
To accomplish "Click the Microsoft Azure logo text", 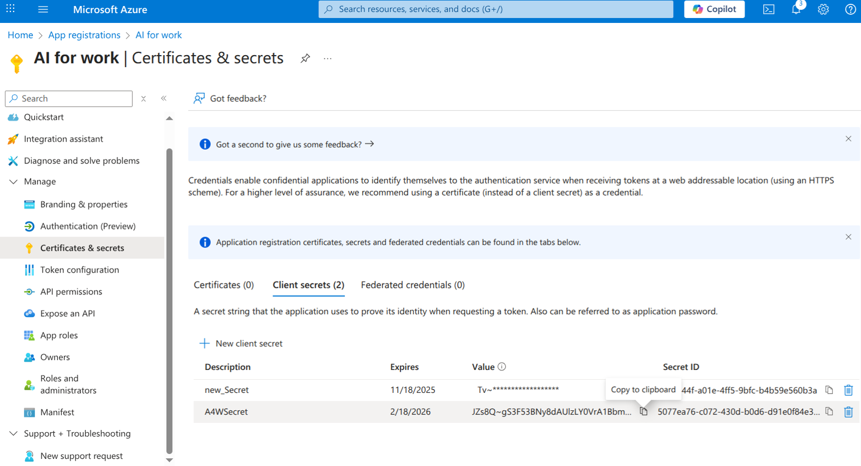I will (110, 9).
